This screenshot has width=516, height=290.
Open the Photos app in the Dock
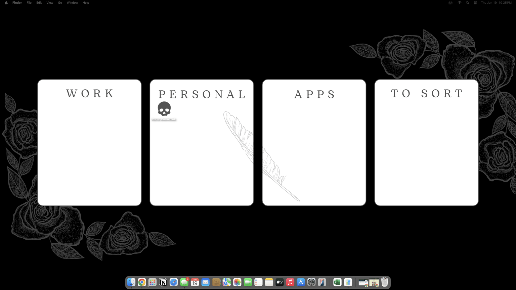(x=237, y=282)
